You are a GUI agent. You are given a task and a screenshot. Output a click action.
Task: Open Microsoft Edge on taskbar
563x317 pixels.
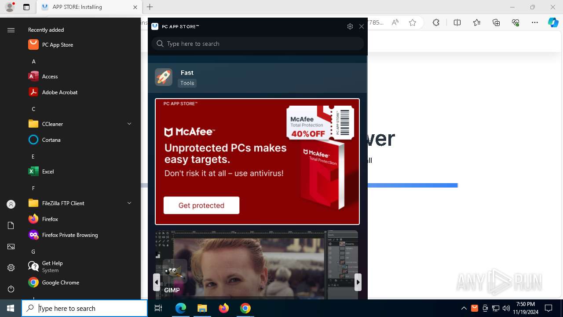coord(181,308)
